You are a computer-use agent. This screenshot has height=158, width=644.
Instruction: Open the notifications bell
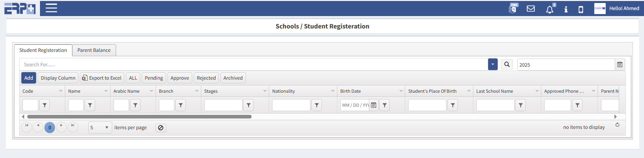[550, 9]
